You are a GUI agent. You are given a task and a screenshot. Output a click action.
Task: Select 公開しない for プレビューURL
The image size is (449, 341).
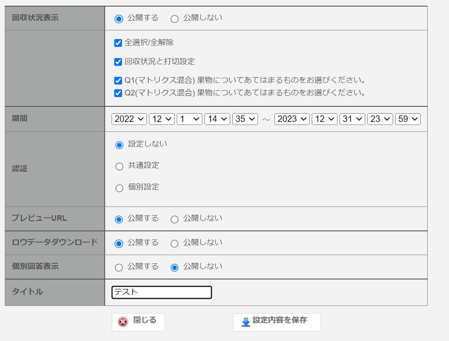point(175,220)
